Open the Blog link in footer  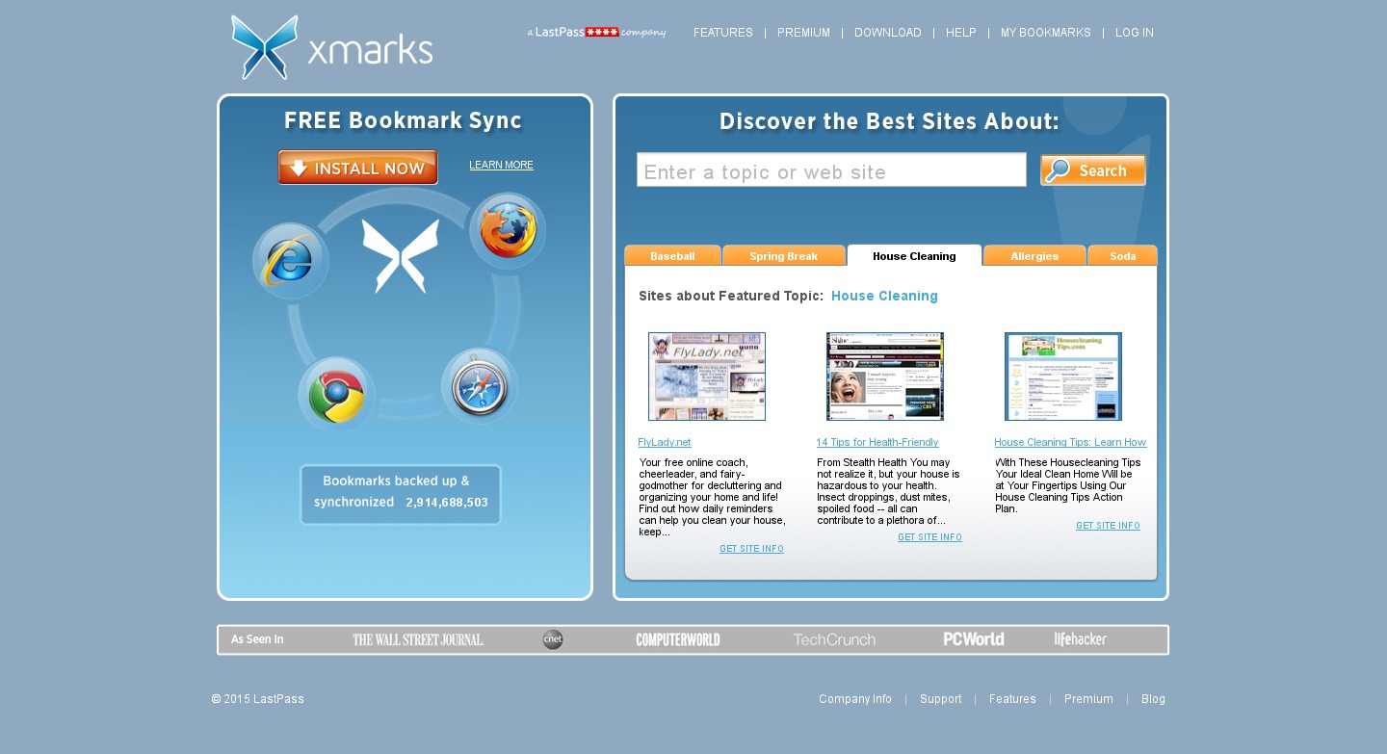1153,699
